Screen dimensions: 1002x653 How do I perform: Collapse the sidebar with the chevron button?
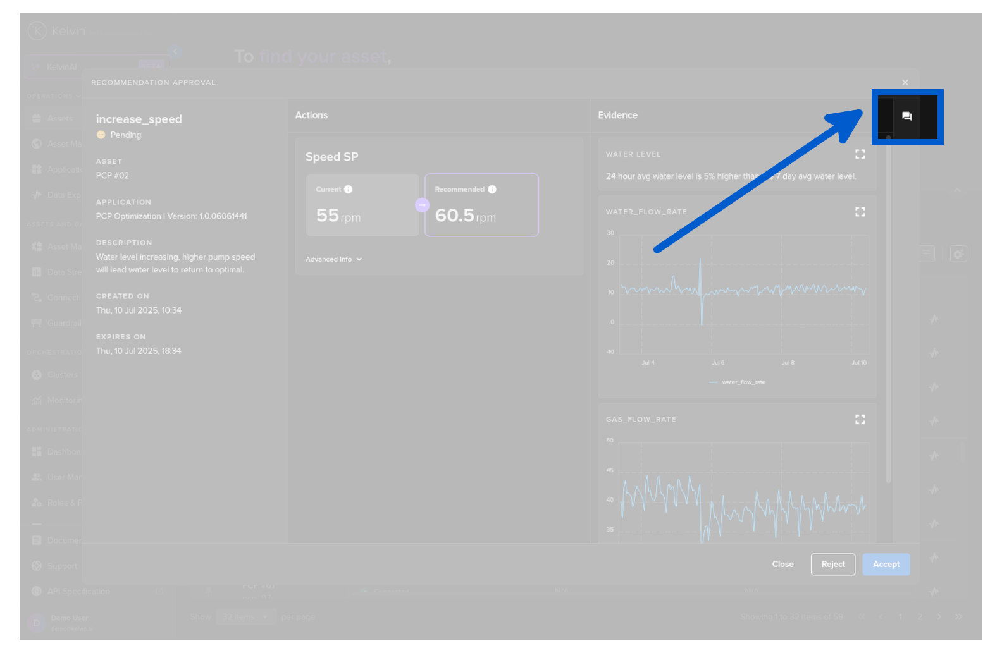coord(176,51)
